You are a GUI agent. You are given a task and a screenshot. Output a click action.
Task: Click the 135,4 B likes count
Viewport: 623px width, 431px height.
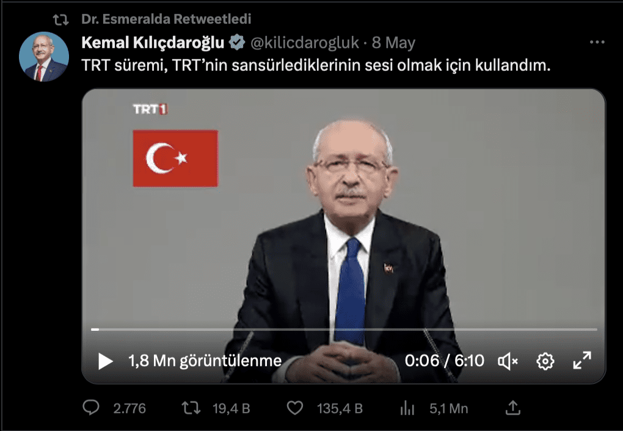point(340,408)
